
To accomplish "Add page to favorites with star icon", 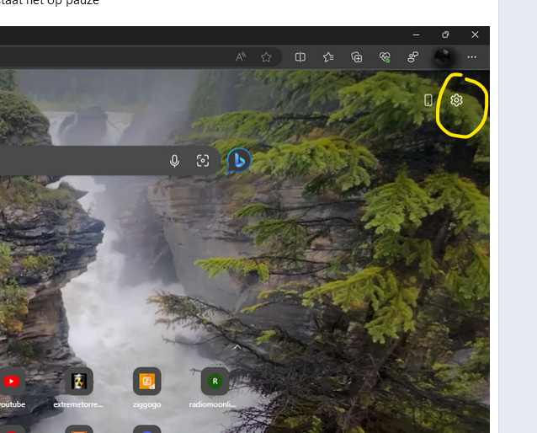I will 266,57.
